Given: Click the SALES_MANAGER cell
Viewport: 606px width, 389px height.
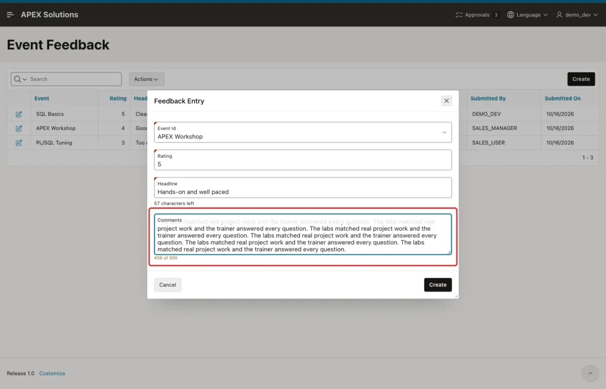Looking at the screenshot, I should coord(494,128).
